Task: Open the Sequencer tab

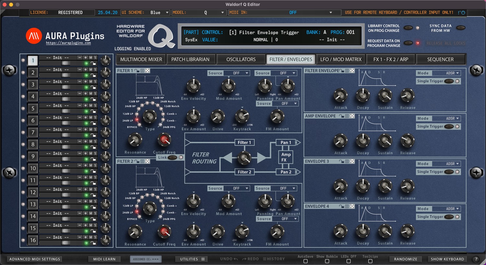Action: [x=440, y=60]
